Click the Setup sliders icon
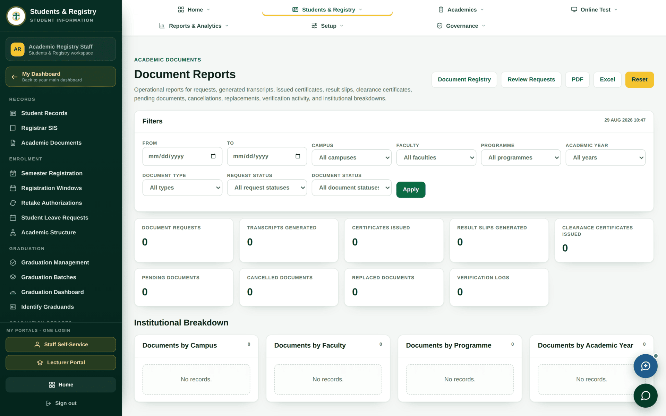 point(314,26)
